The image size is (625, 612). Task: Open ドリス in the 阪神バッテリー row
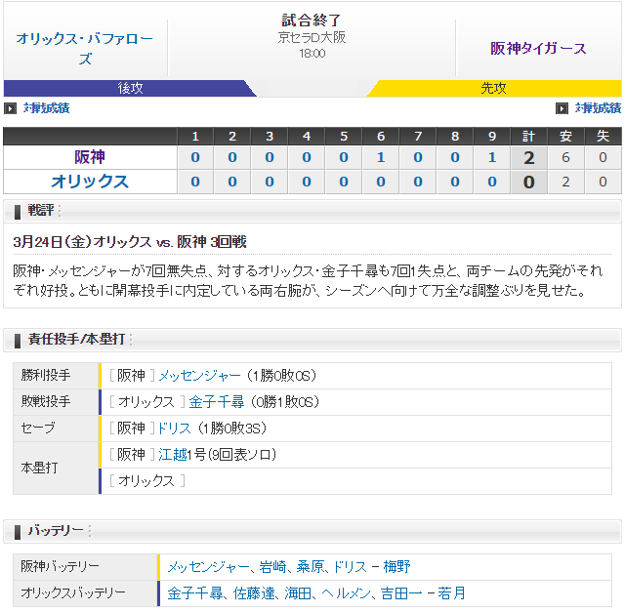(x=350, y=566)
